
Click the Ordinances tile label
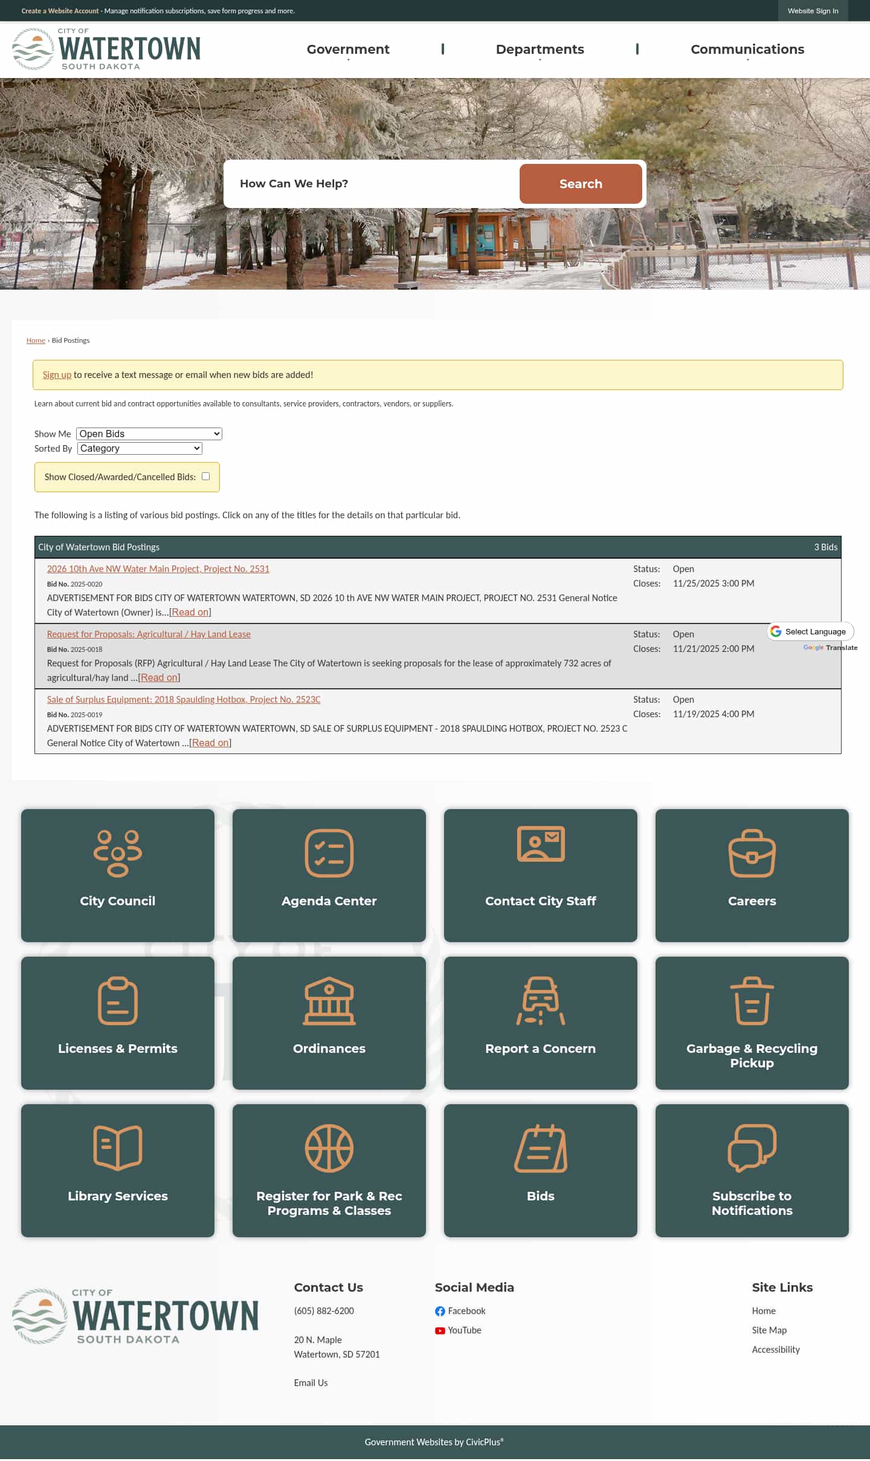pyautogui.click(x=329, y=1049)
